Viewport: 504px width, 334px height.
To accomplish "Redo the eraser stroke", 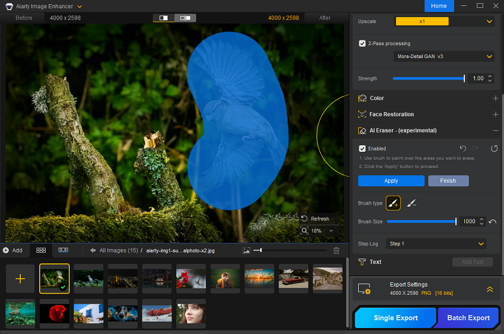I will click(x=475, y=148).
